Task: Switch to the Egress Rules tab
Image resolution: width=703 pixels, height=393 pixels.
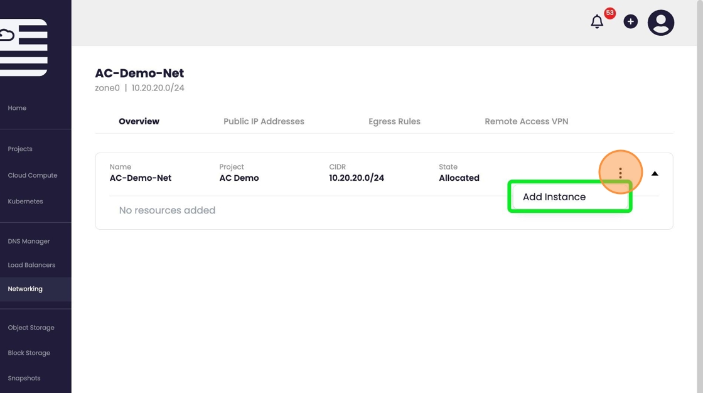Action: tap(394, 121)
